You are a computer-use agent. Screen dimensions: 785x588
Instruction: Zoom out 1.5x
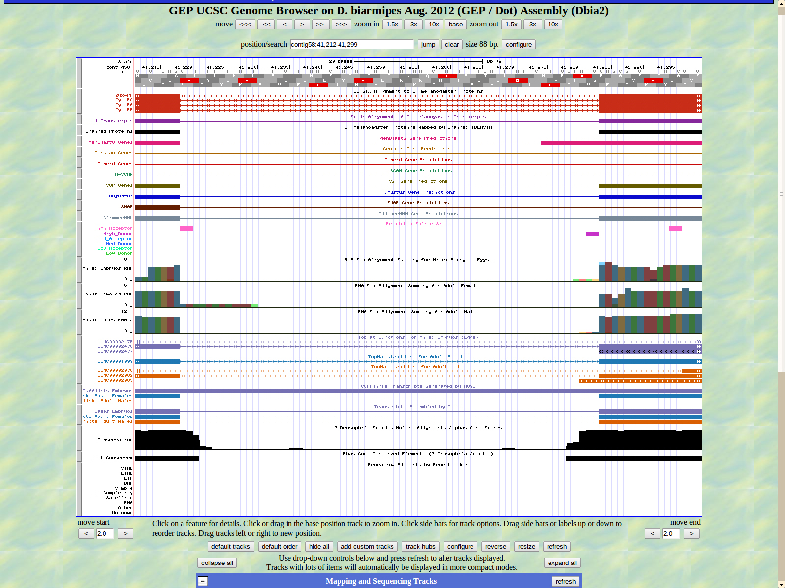pyautogui.click(x=511, y=24)
